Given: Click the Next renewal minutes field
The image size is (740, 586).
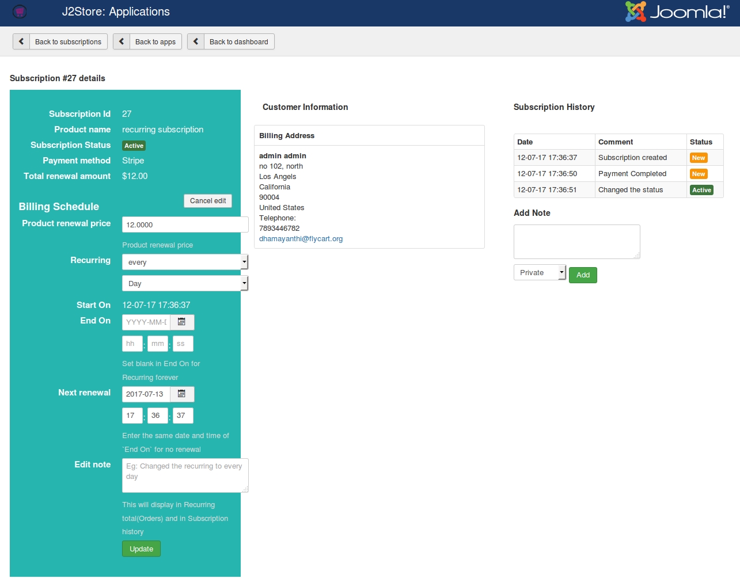Looking at the screenshot, I should (x=157, y=416).
